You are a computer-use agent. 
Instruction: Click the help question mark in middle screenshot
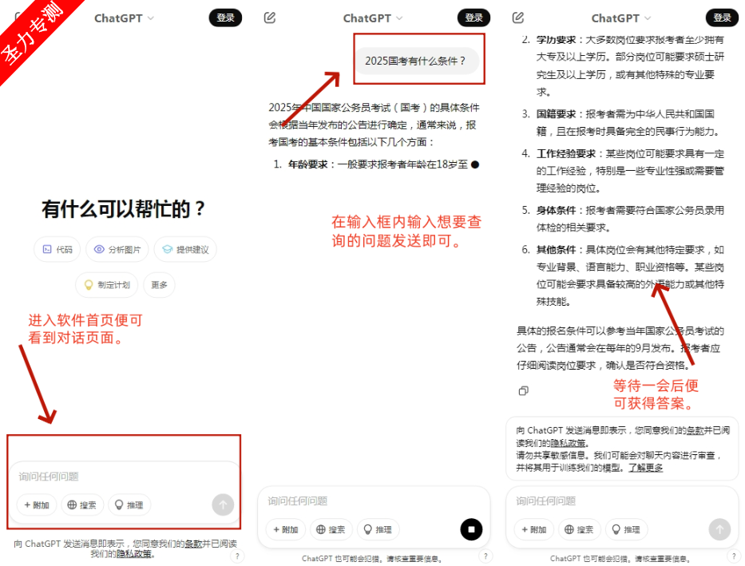[485, 556]
